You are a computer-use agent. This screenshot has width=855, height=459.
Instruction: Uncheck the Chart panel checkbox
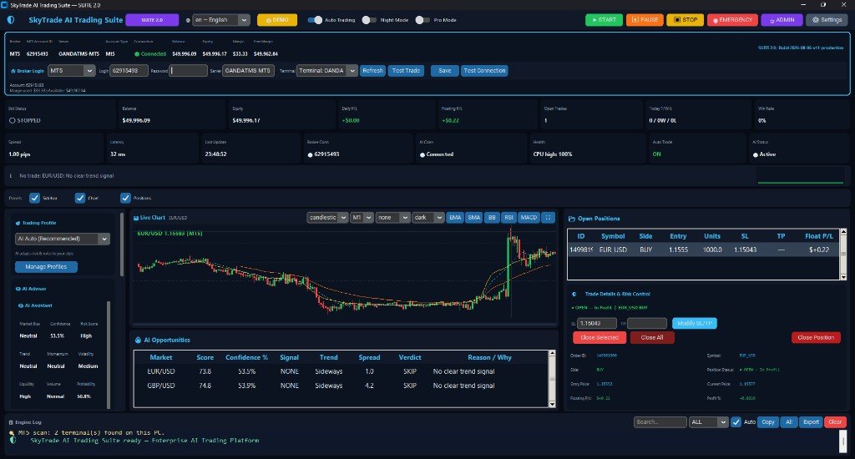(x=80, y=198)
